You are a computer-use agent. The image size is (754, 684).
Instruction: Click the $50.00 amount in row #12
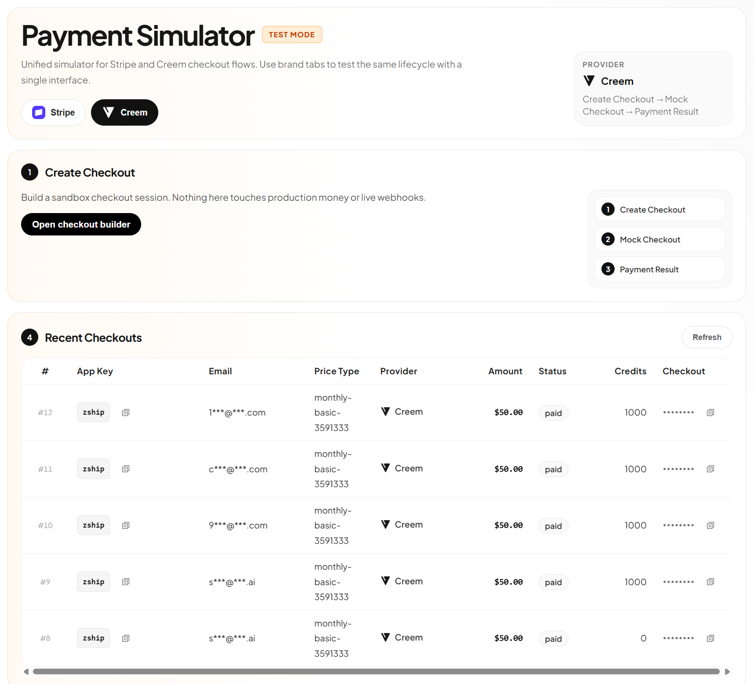(x=509, y=413)
